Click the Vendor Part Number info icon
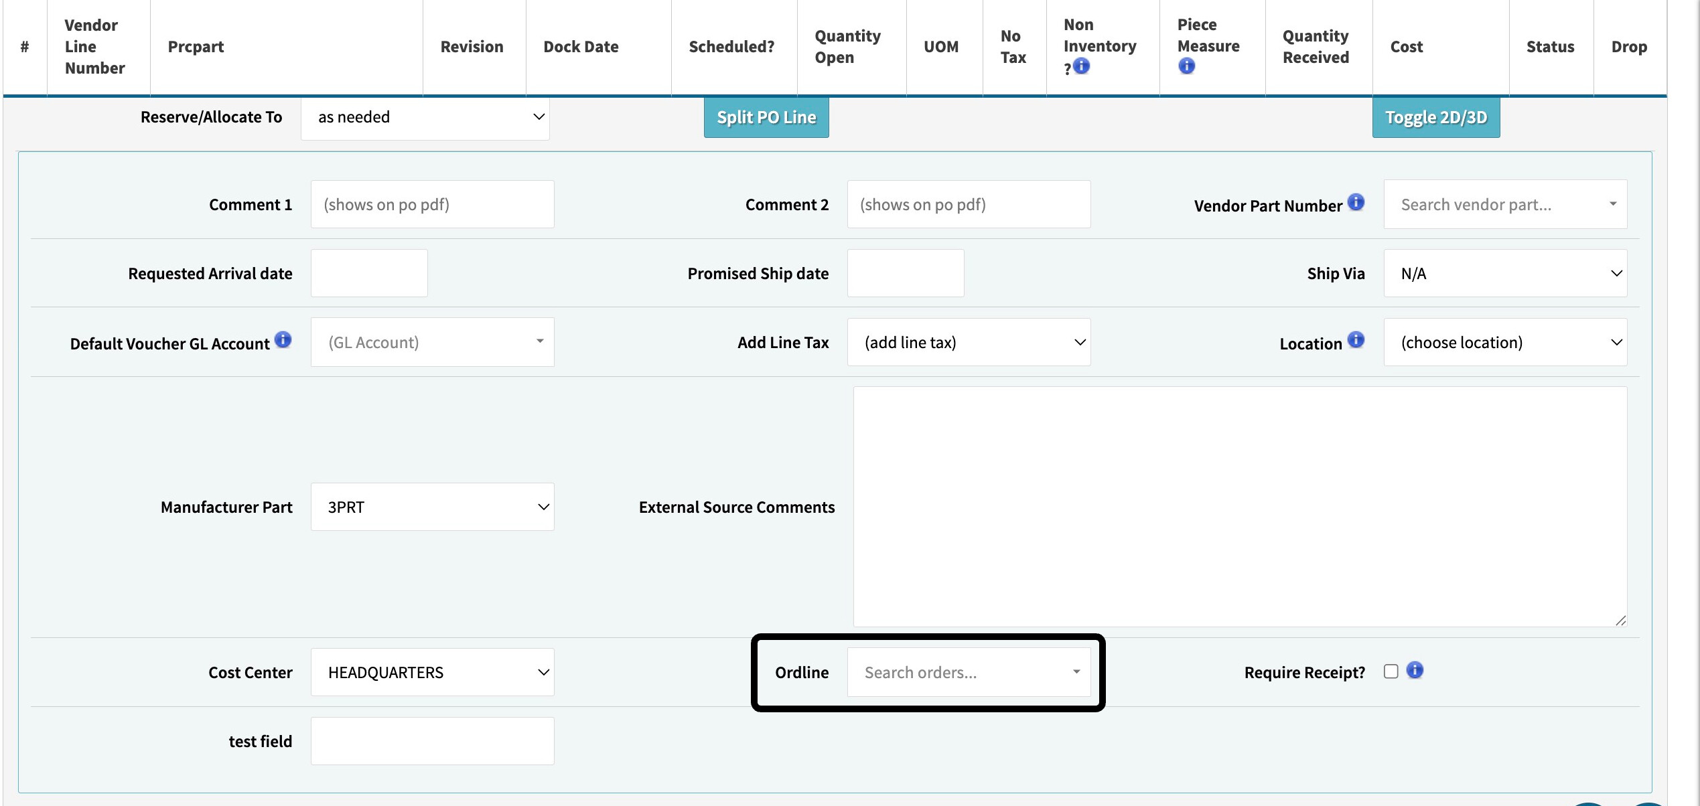The height and width of the screenshot is (806, 1700). 1356,202
